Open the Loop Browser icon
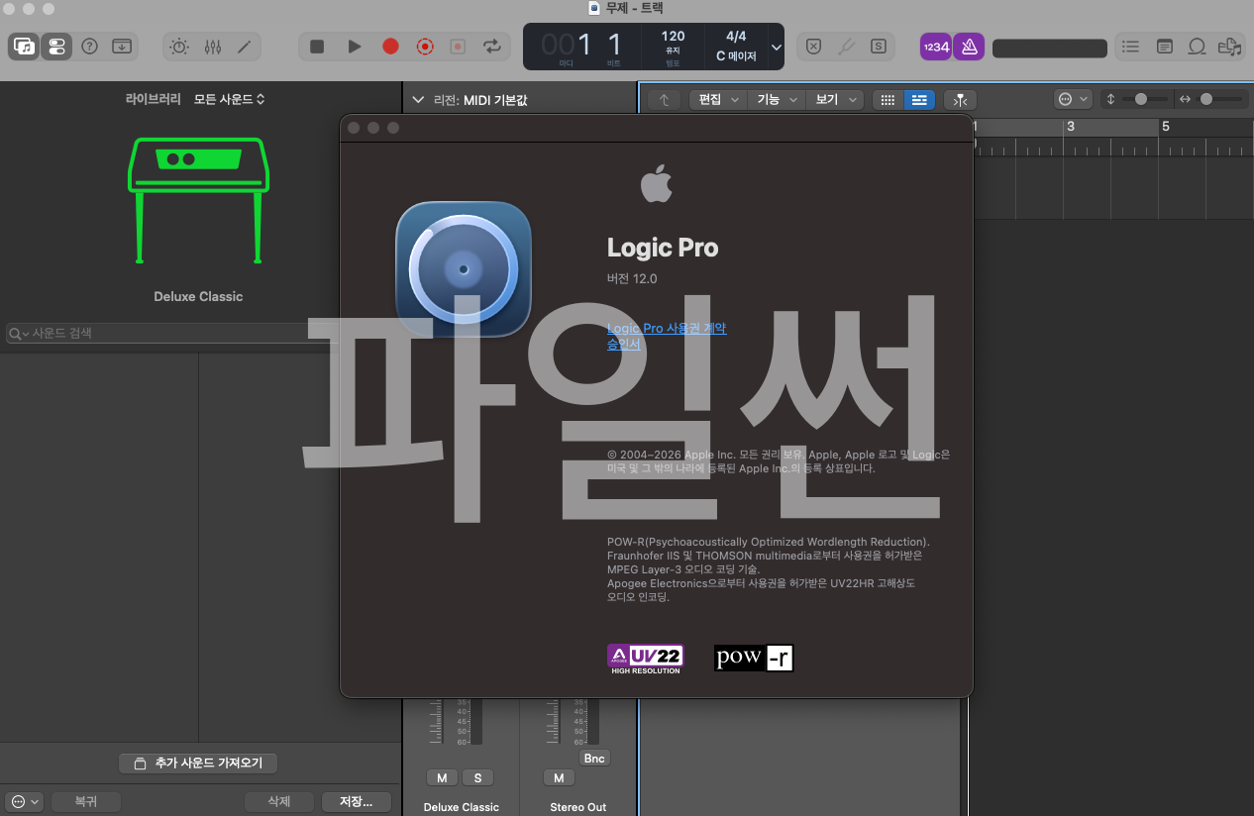 pyautogui.click(x=1198, y=47)
